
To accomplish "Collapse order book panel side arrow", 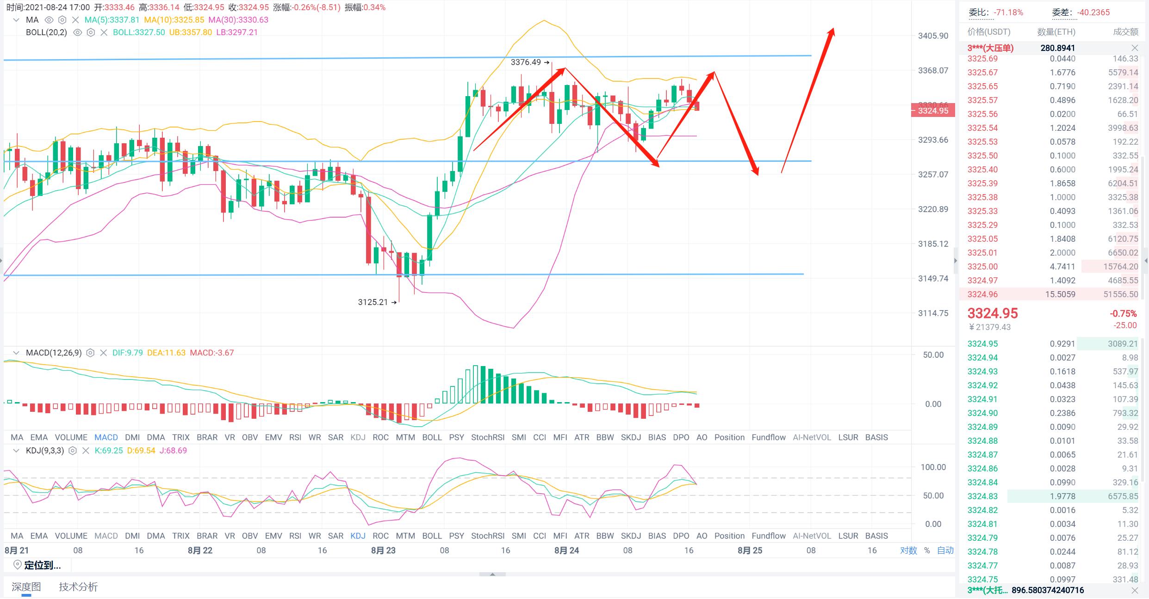I will pyautogui.click(x=956, y=261).
